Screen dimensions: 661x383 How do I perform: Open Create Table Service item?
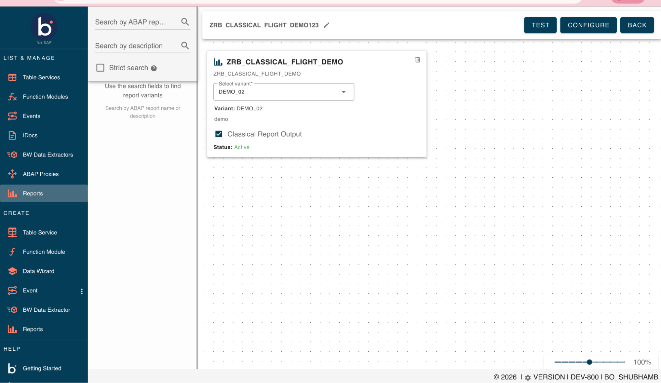pyautogui.click(x=44, y=232)
